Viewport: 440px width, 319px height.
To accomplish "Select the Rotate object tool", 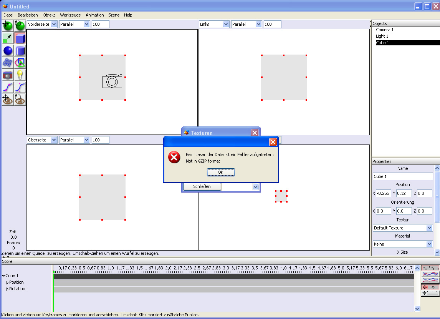I will pos(20,25).
